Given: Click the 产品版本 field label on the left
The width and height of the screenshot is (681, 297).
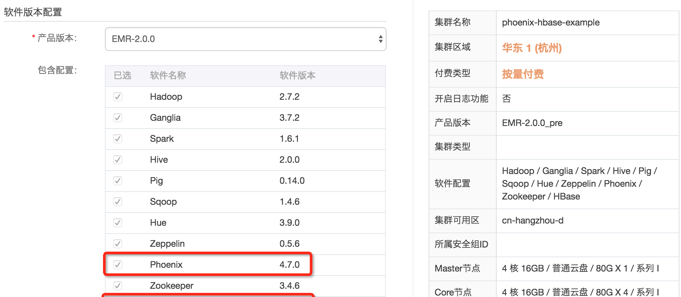Looking at the screenshot, I should point(57,38).
